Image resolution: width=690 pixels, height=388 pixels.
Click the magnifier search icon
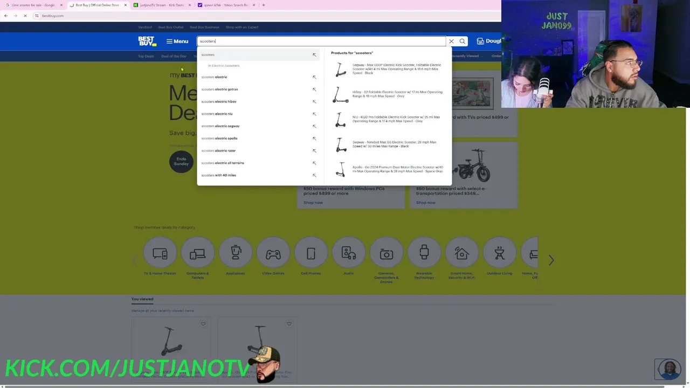click(x=463, y=41)
